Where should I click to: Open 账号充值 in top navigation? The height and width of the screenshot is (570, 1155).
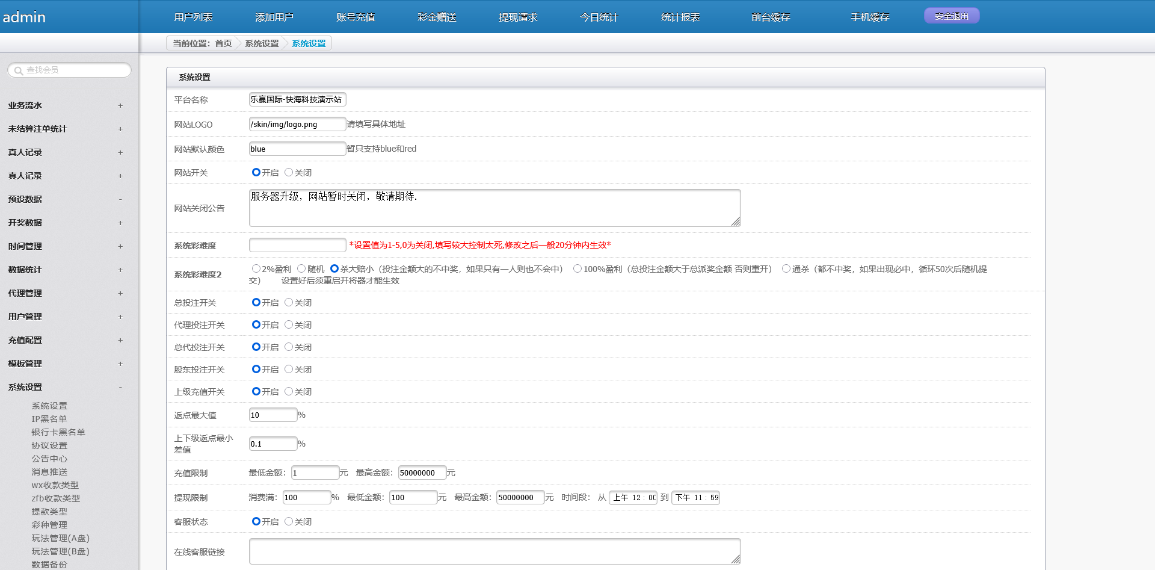coord(356,17)
